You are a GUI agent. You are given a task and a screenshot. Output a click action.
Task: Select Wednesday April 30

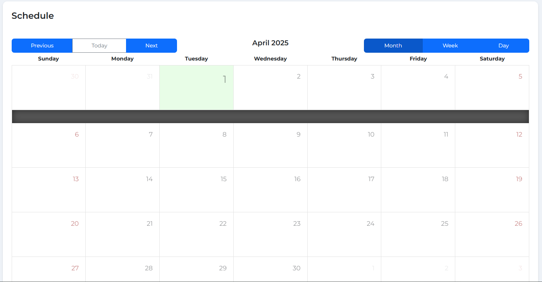tap(270, 270)
